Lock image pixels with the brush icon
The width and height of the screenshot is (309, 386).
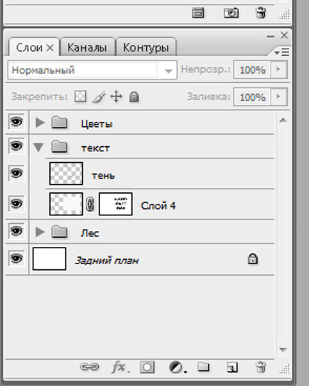point(99,97)
